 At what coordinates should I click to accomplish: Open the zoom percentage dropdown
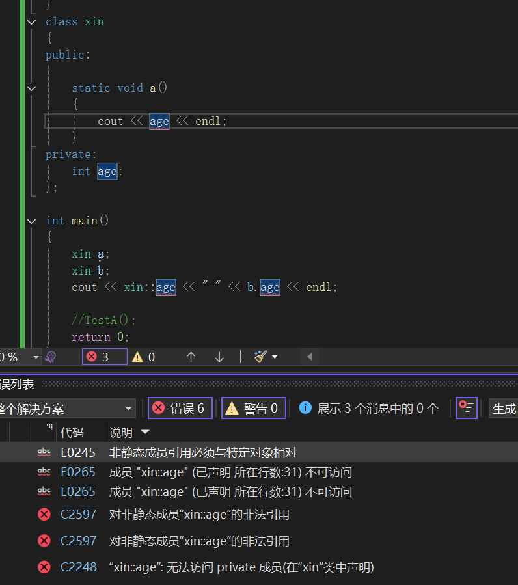36,357
